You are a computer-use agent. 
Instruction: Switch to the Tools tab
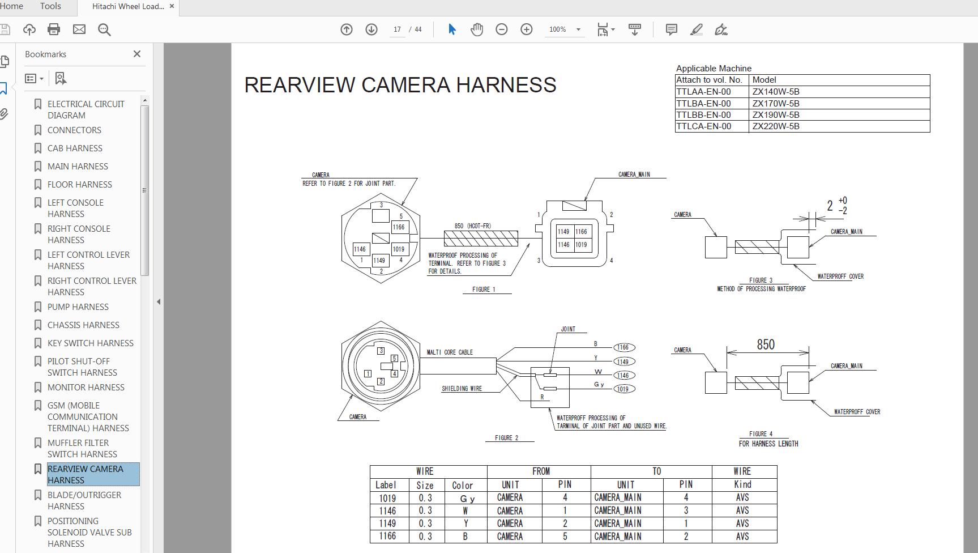pyautogui.click(x=50, y=6)
